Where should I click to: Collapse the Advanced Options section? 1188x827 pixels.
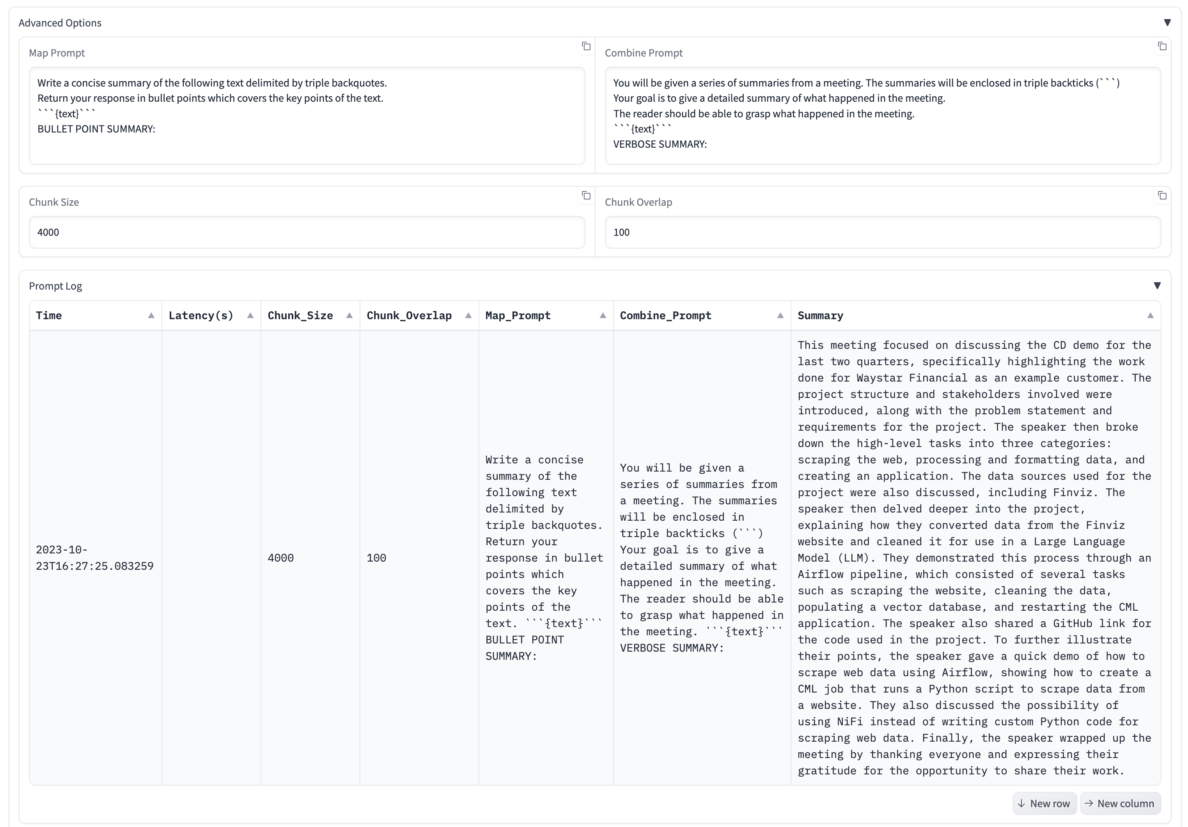point(1167,23)
